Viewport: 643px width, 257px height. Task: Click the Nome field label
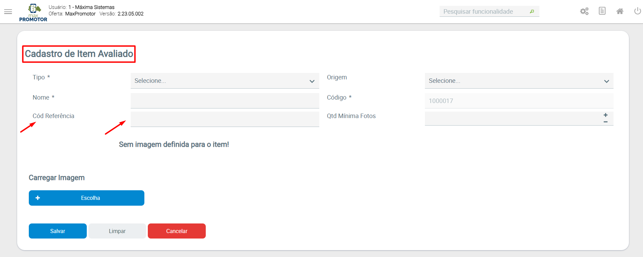[x=44, y=98]
